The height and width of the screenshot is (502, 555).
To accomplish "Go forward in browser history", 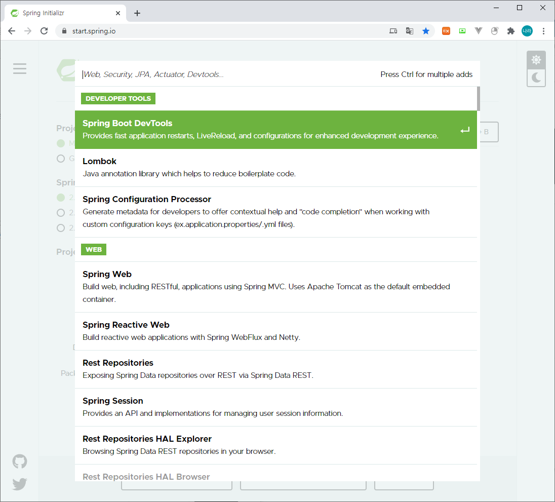I will (x=28, y=31).
